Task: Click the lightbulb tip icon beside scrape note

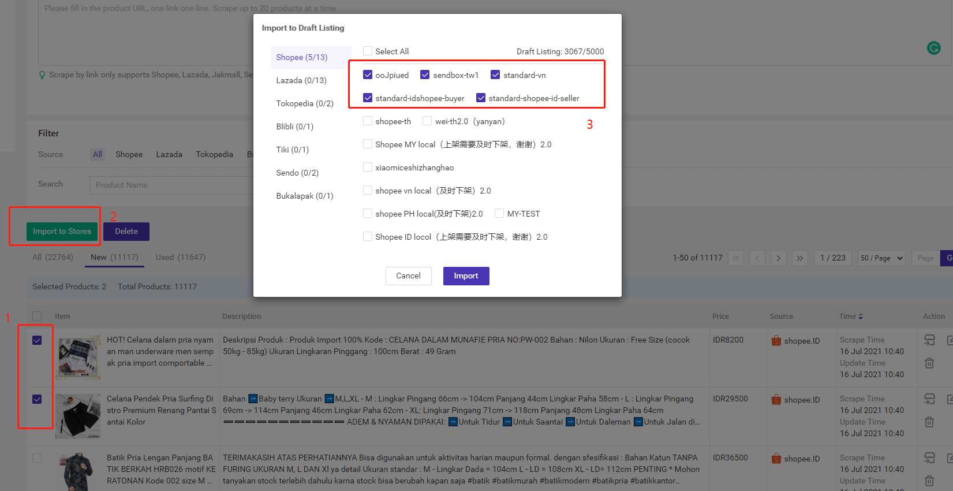Action: point(42,75)
